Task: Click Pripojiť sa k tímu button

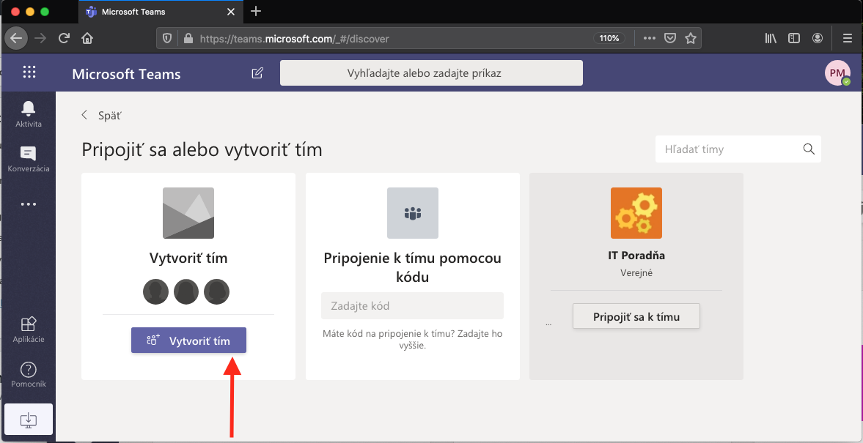Action: pyautogui.click(x=636, y=317)
